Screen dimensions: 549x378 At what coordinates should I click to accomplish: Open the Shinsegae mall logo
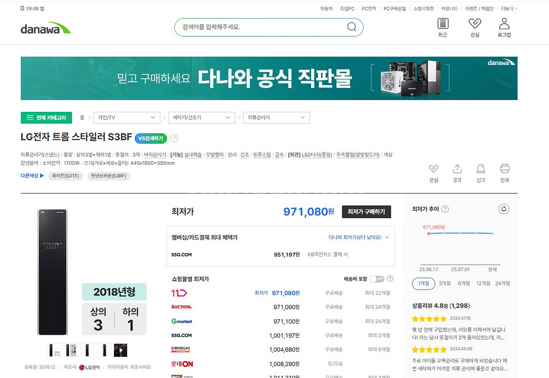point(180,349)
